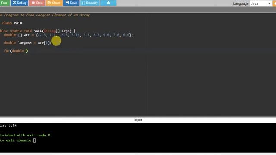The height and width of the screenshot is (155, 276).
Task: Click the value 6.6 in array
Action: [x=126, y=35]
